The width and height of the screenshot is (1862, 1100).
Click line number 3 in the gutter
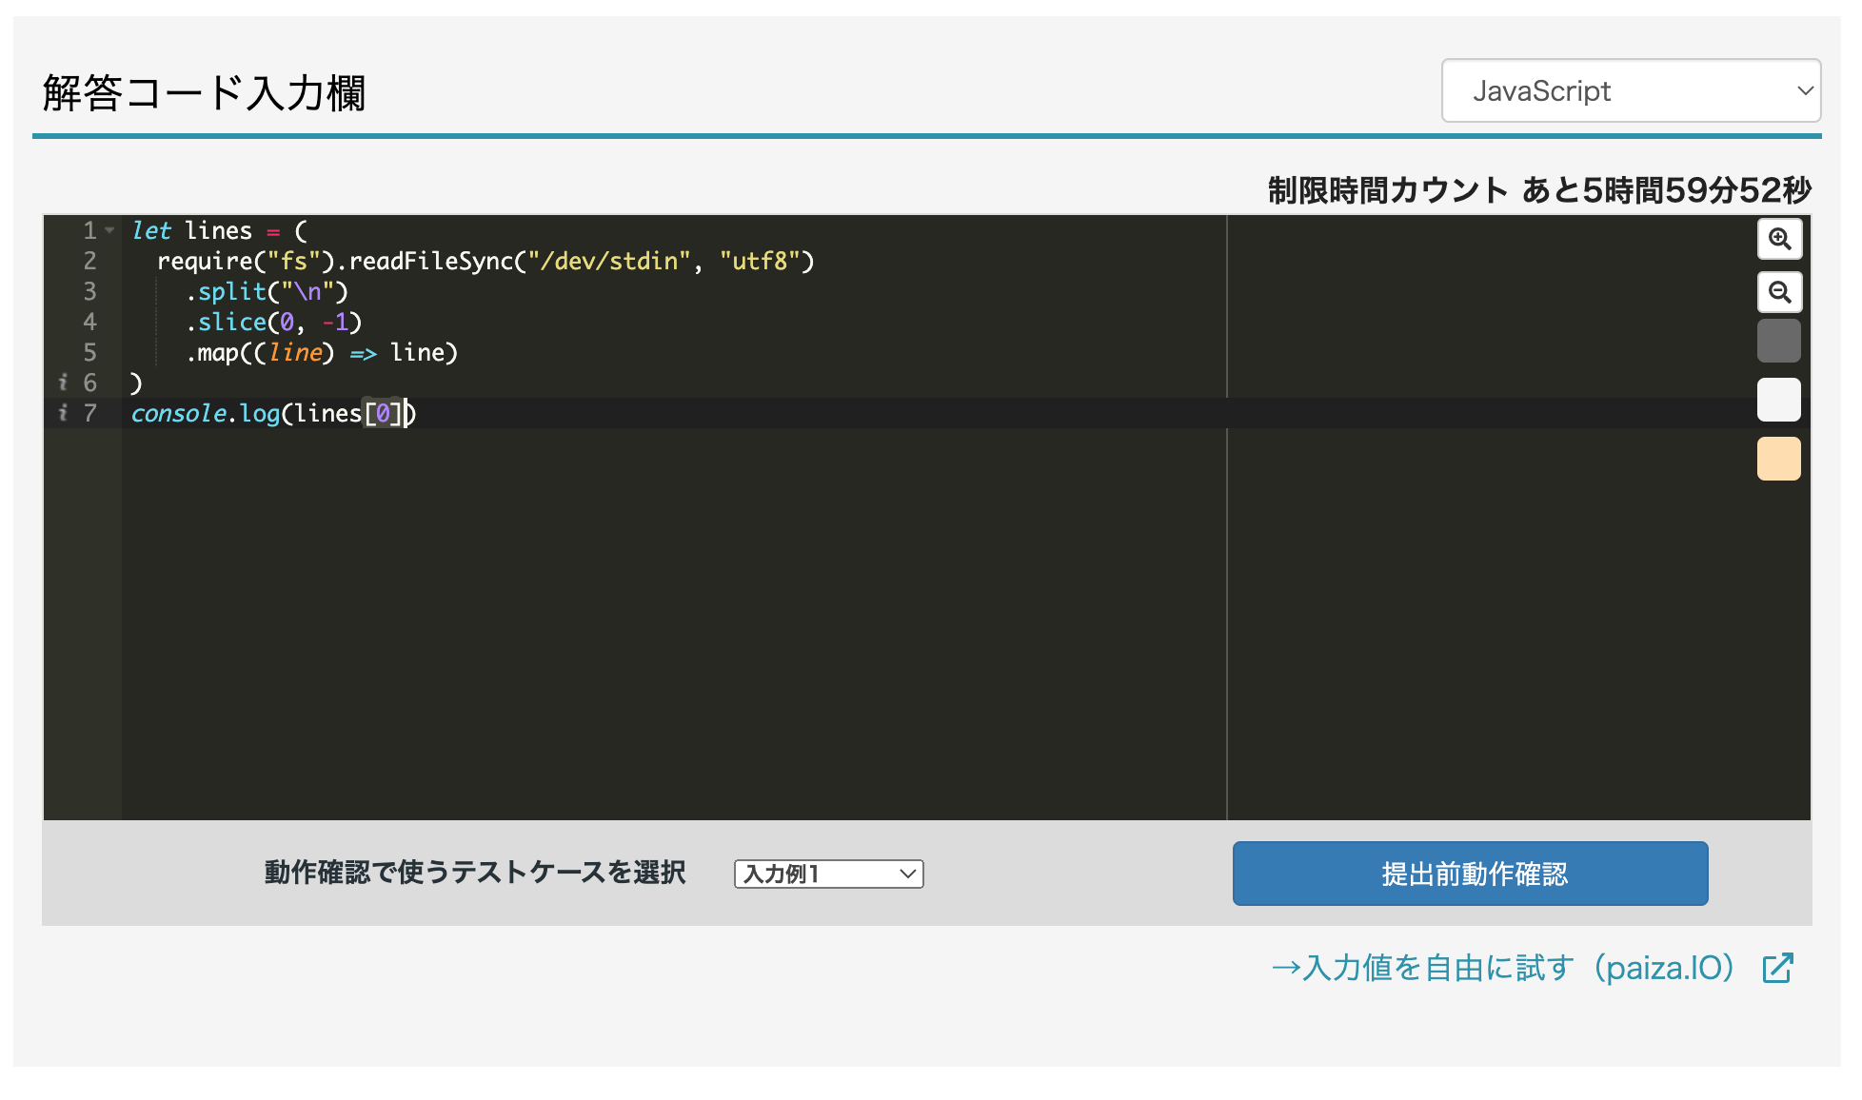tap(89, 291)
